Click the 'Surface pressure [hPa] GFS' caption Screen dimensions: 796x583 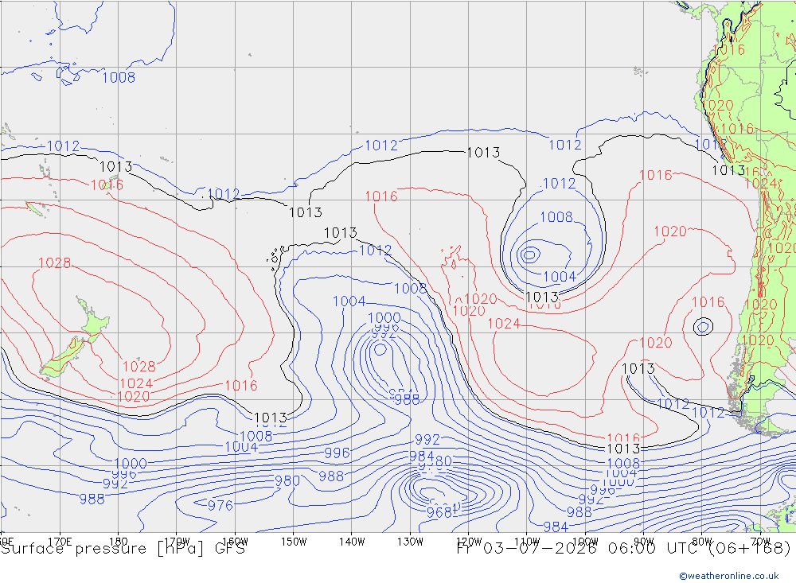pos(123,549)
